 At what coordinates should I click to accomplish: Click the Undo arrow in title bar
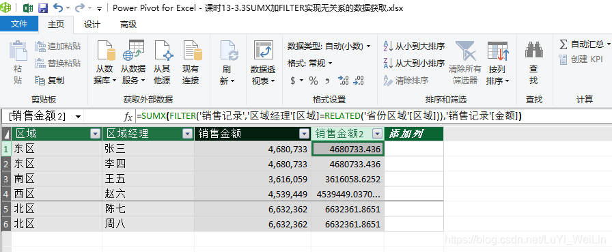[58, 8]
